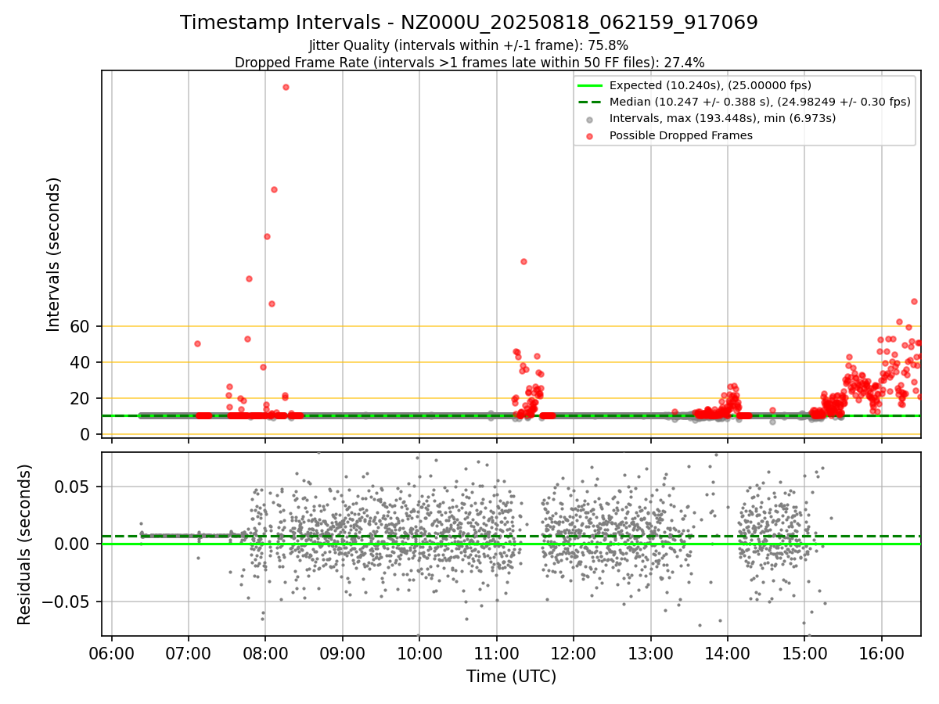
Task: Click legend entry starting with "Median (10.247"
Action: pos(760,102)
